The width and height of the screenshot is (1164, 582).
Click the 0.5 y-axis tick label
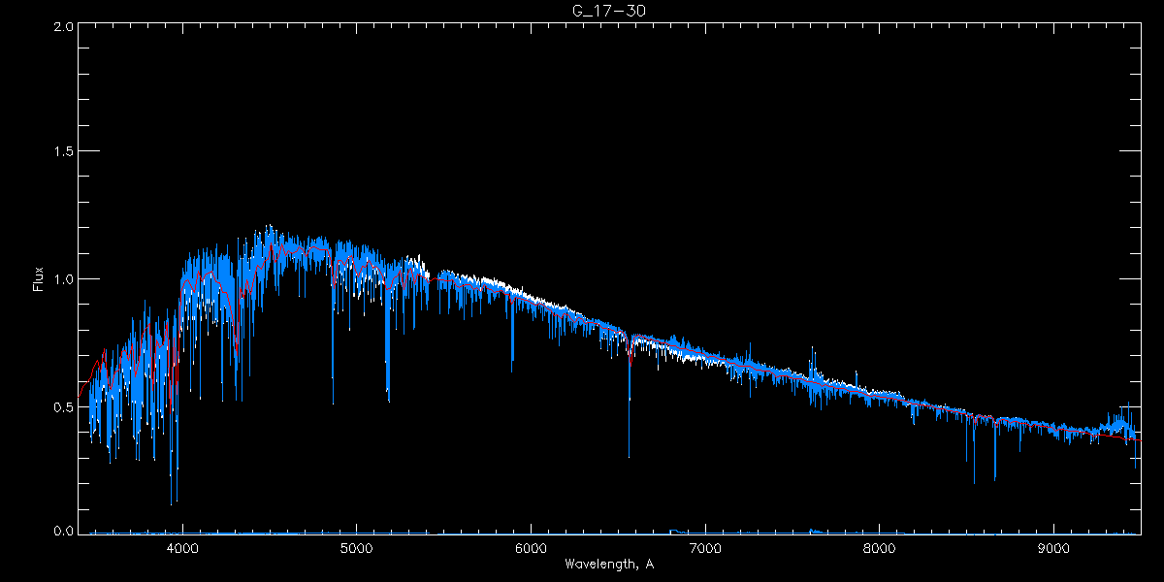click(x=63, y=406)
